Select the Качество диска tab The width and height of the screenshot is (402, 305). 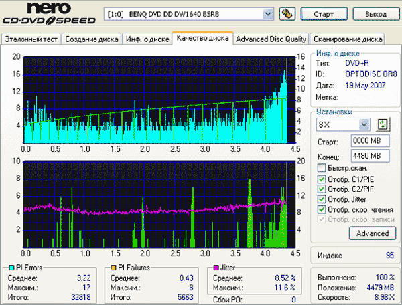[202, 38]
